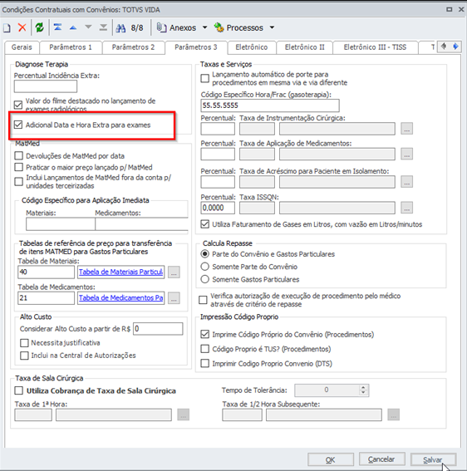Click the new record page icon

click(x=7, y=28)
